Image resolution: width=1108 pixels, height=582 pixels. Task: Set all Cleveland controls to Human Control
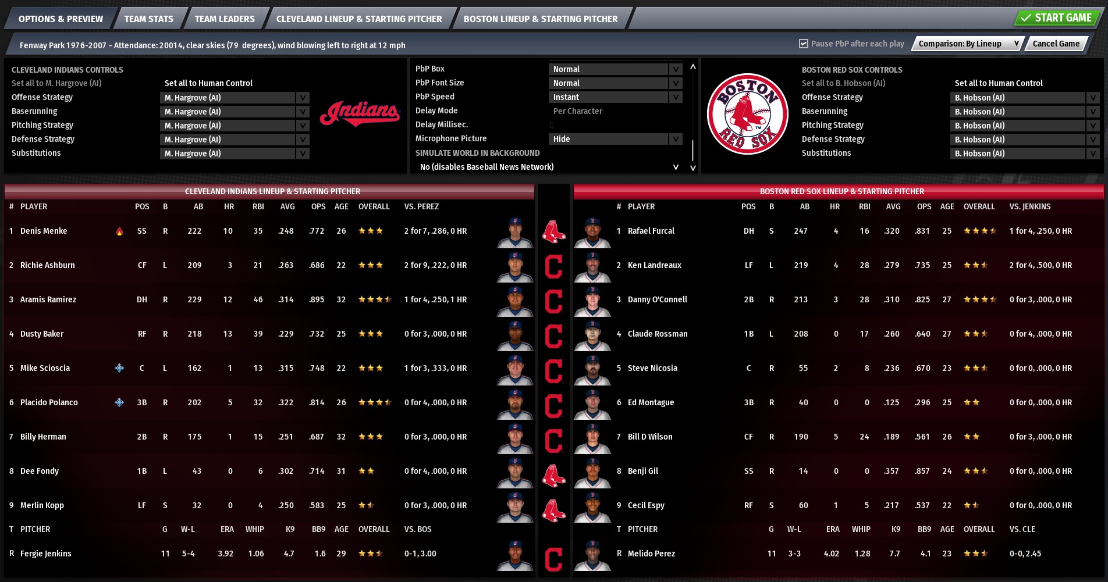(x=208, y=83)
